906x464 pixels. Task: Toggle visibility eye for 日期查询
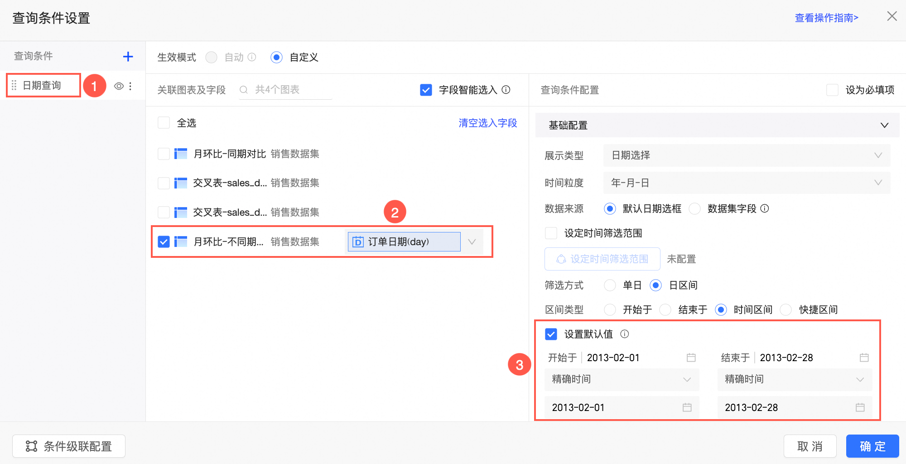tap(119, 86)
